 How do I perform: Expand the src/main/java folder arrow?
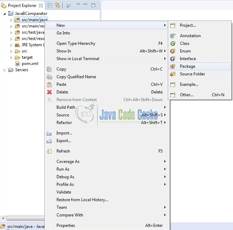11,20
